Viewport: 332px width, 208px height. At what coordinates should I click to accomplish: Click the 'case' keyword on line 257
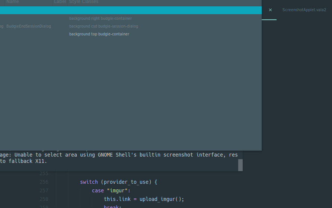(98, 190)
